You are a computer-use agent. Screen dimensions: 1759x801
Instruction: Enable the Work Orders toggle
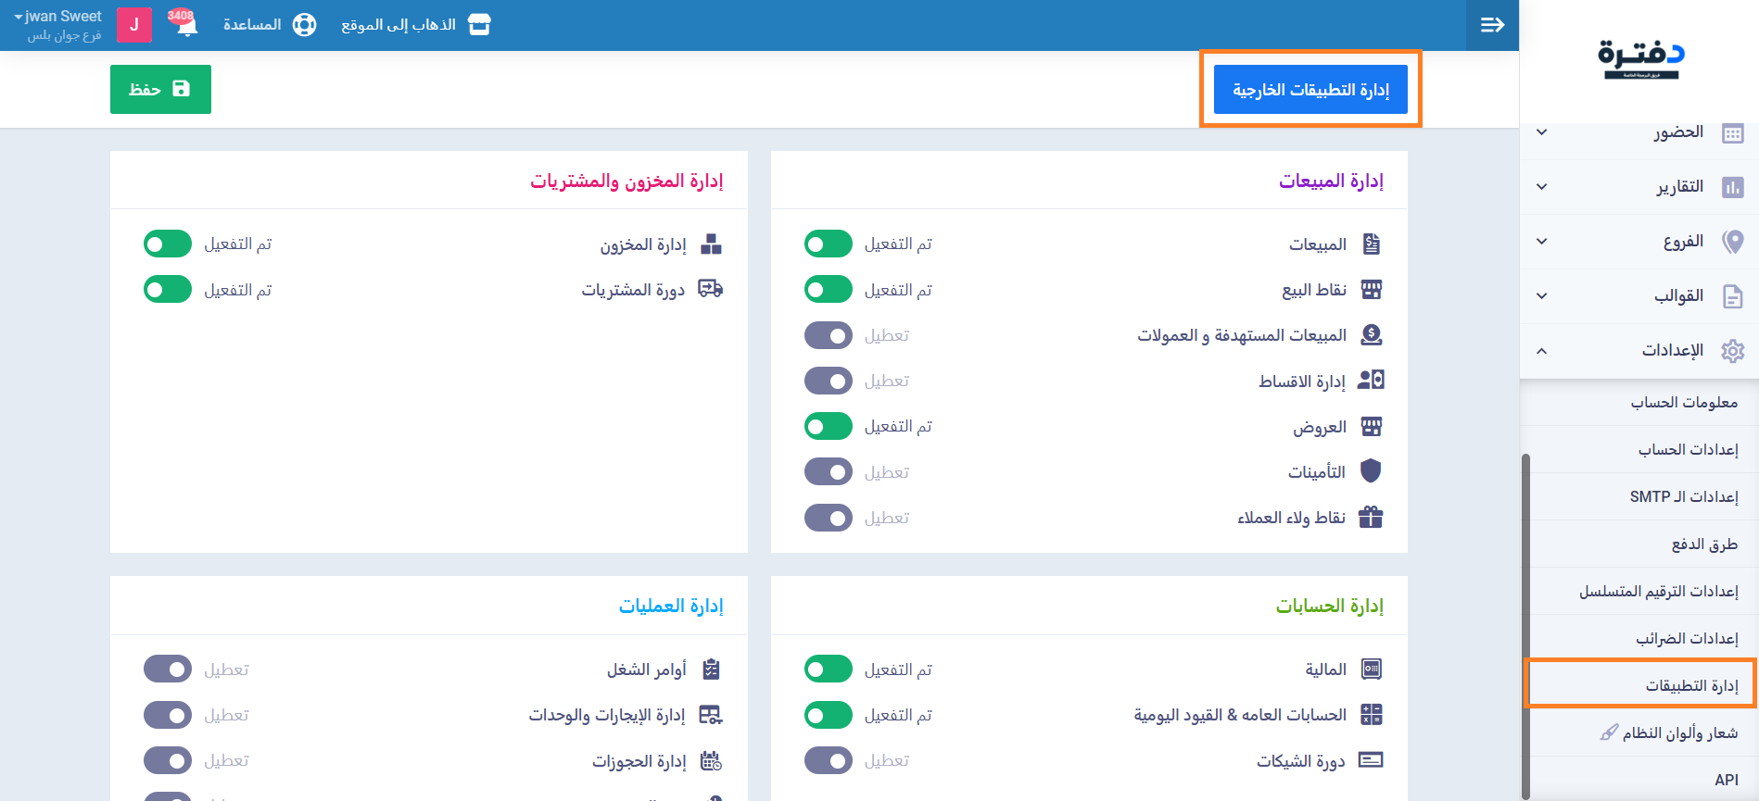pos(168,670)
